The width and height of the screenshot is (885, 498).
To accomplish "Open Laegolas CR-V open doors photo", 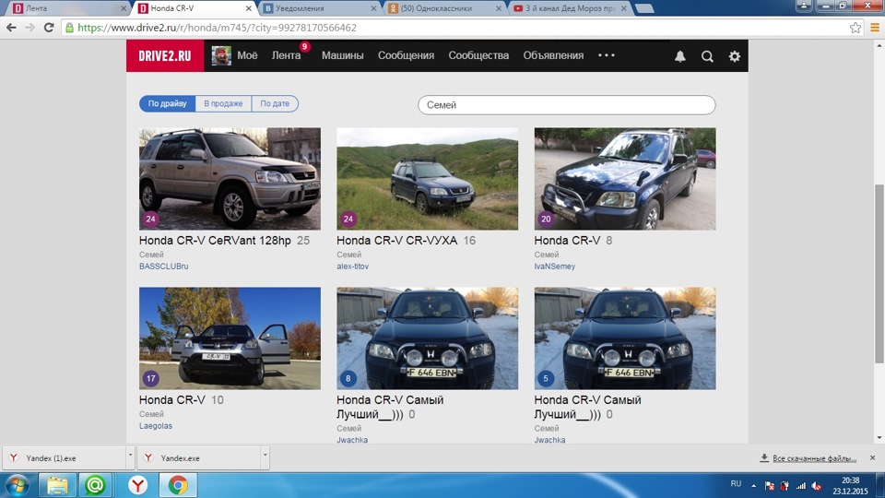I will 230,338.
